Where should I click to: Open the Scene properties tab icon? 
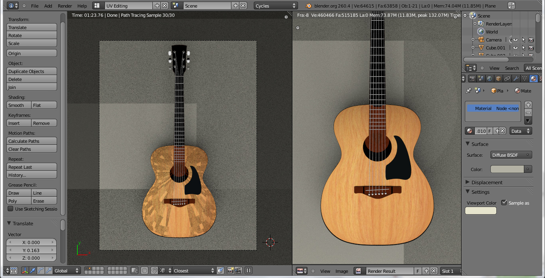pos(481,79)
